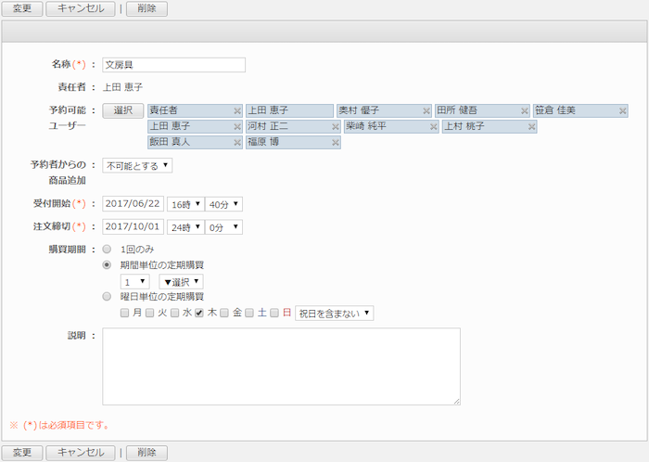649x462 pixels.
Task: Remove 飯田 真人 from allowed users
Action: pos(237,143)
